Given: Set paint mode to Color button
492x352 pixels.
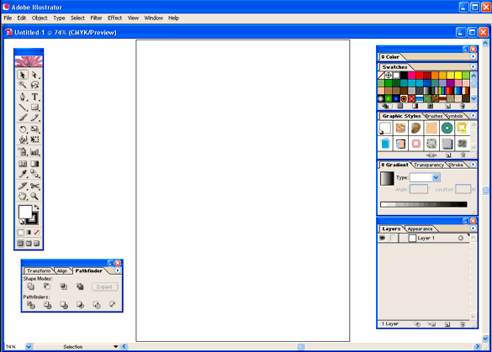Looking at the screenshot, I should pyautogui.click(x=20, y=232).
